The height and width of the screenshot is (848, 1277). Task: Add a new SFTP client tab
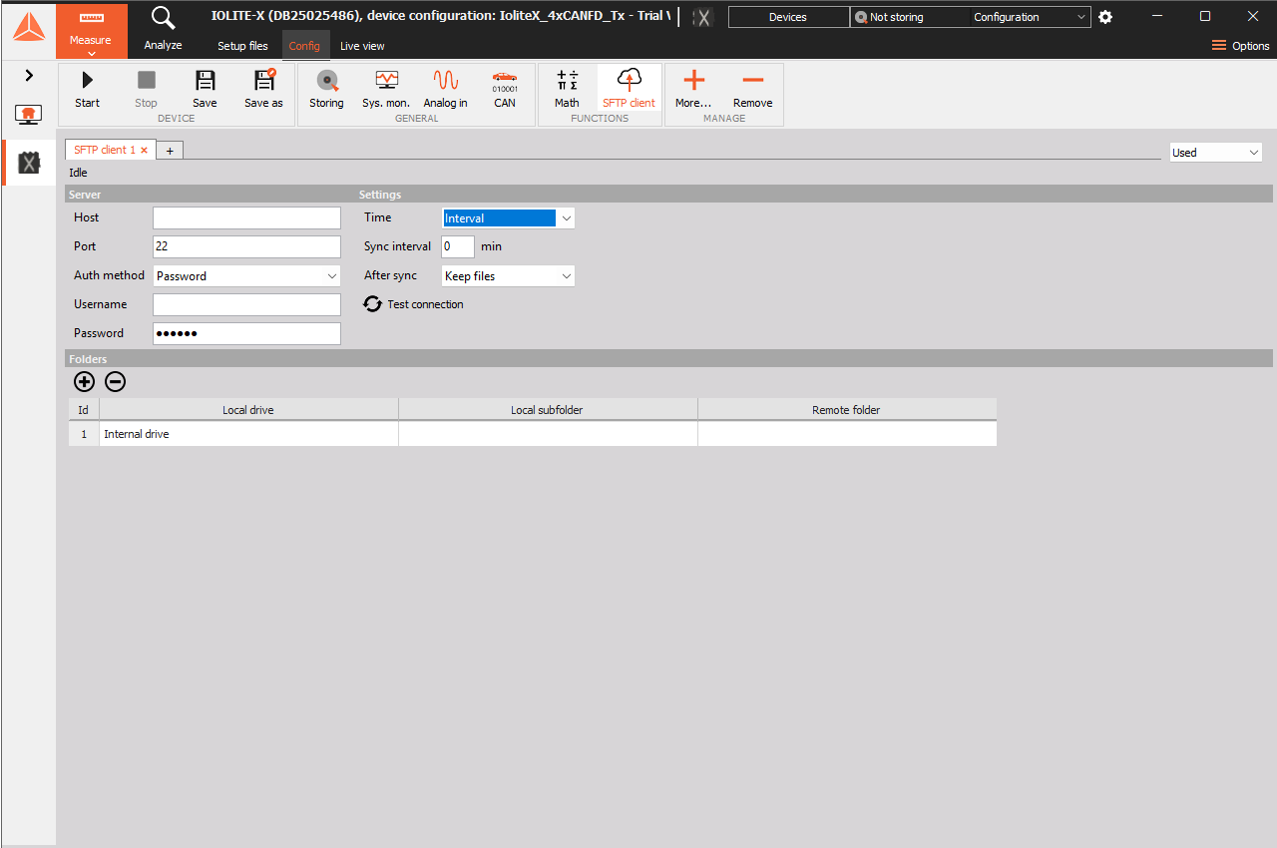coord(170,151)
